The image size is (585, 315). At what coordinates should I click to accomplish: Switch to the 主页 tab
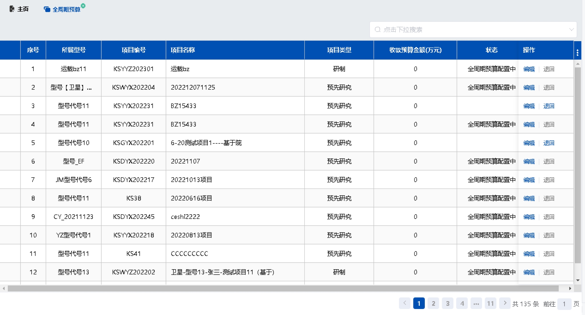(23, 9)
